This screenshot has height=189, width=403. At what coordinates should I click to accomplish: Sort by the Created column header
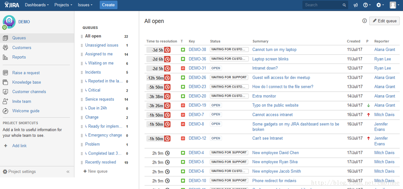point(353,41)
